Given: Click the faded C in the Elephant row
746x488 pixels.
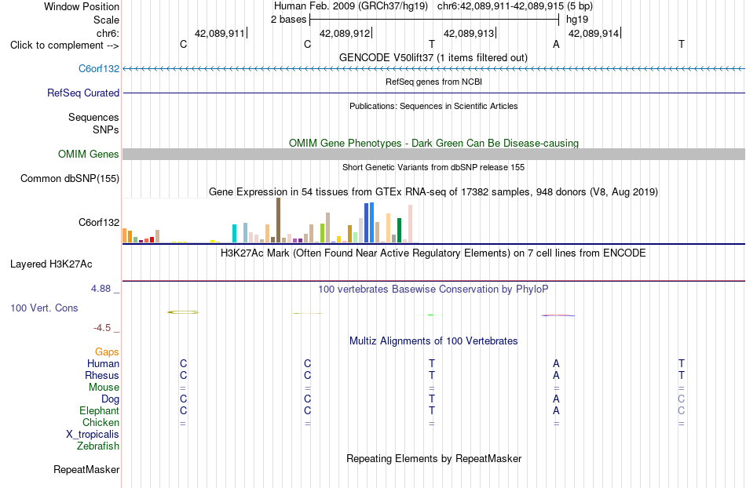Looking at the screenshot, I should pyautogui.click(x=682, y=410).
